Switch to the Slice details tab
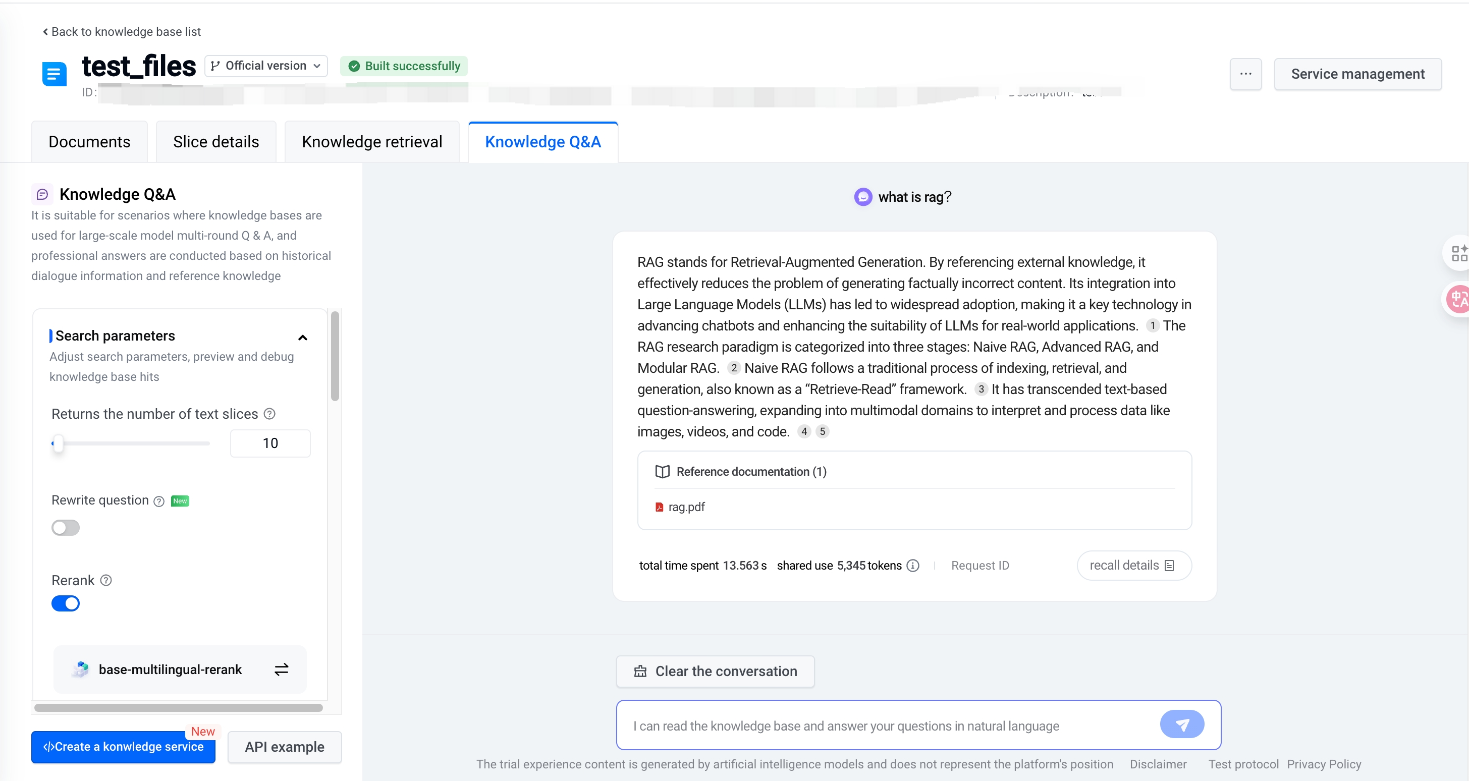This screenshot has width=1469, height=781. [215, 142]
